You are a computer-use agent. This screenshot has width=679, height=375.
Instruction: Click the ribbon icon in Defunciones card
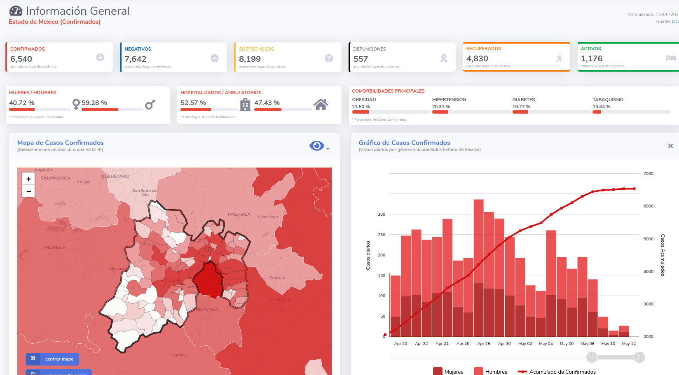[444, 58]
